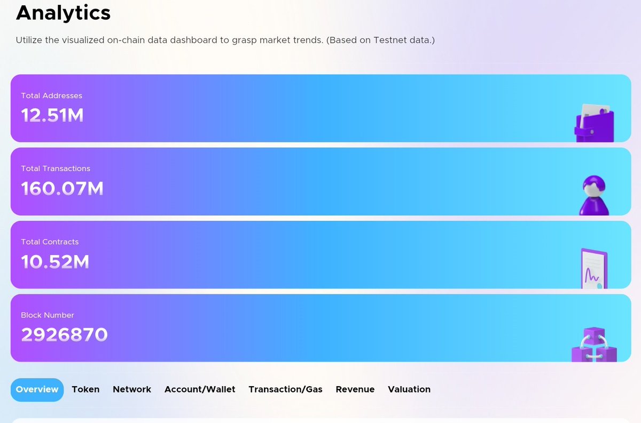This screenshot has height=423, width=641.
Task: Click the 12.51M Total Addresses value
Action: pos(51,115)
